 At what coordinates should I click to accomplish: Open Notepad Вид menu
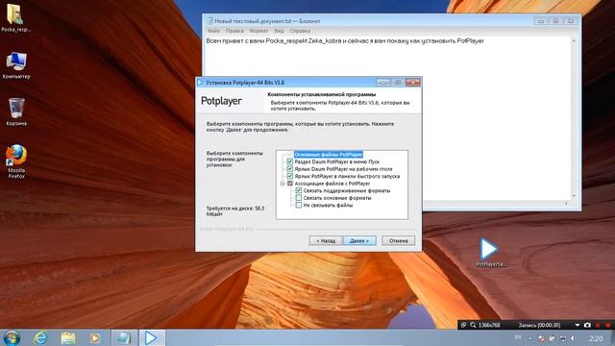point(279,31)
